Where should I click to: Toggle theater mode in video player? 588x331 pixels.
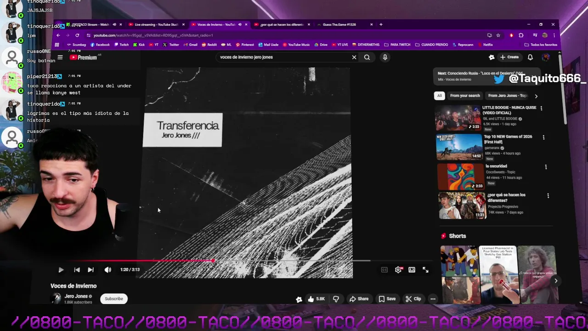[x=412, y=270]
